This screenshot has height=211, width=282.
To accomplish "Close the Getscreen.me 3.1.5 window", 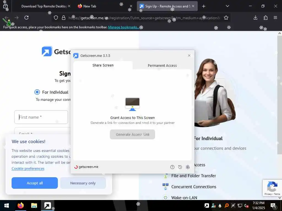I will pyautogui.click(x=189, y=55).
